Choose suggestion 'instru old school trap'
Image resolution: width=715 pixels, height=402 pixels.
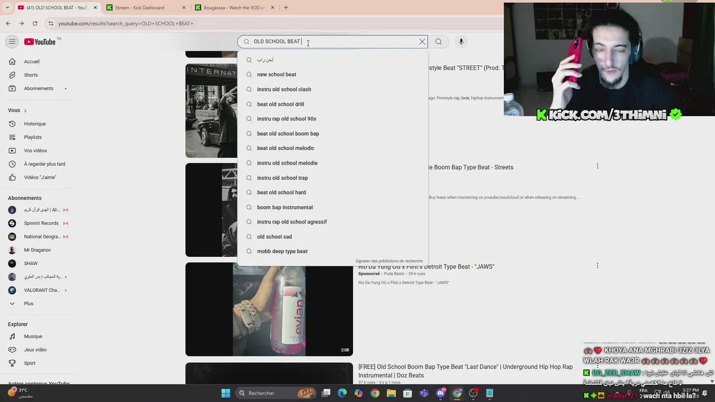(332, 178)
